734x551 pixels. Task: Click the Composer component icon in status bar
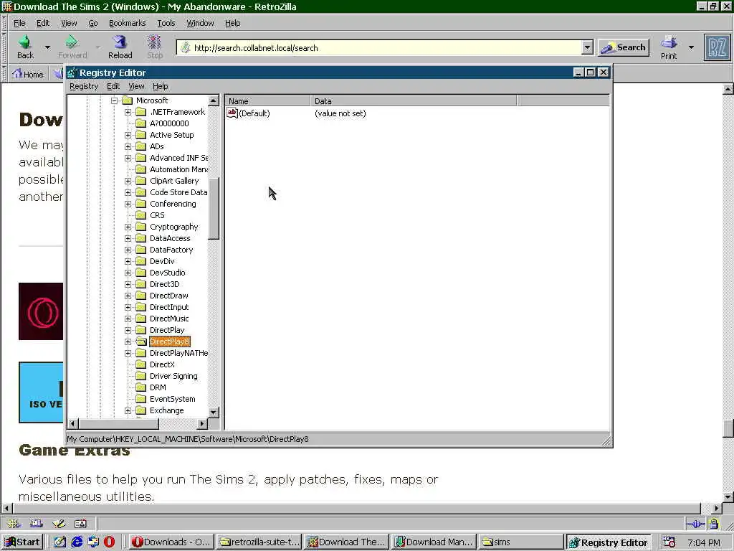coord(59,523)
